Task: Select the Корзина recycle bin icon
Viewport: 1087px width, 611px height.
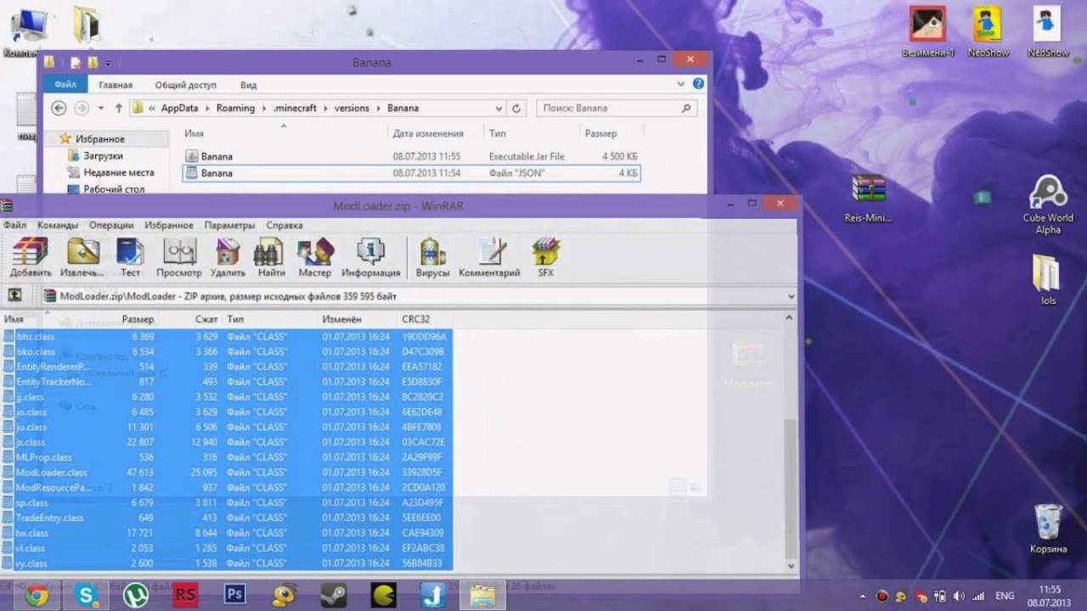Action: (1048, 528)
